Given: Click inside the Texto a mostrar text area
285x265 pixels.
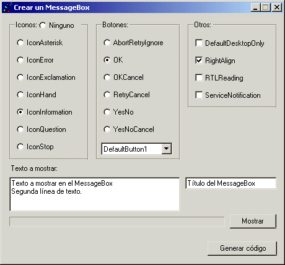Looking at the screenshot, I should pyautogui.click(x=95, y=194).
